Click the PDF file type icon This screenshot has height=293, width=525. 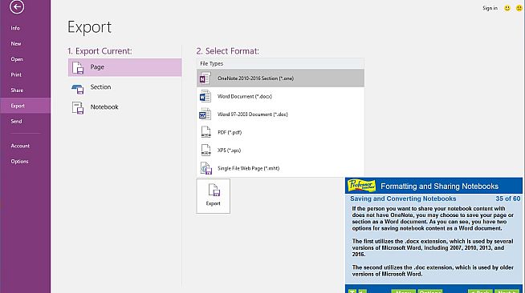pyautogui.click(x=206, y=132)
